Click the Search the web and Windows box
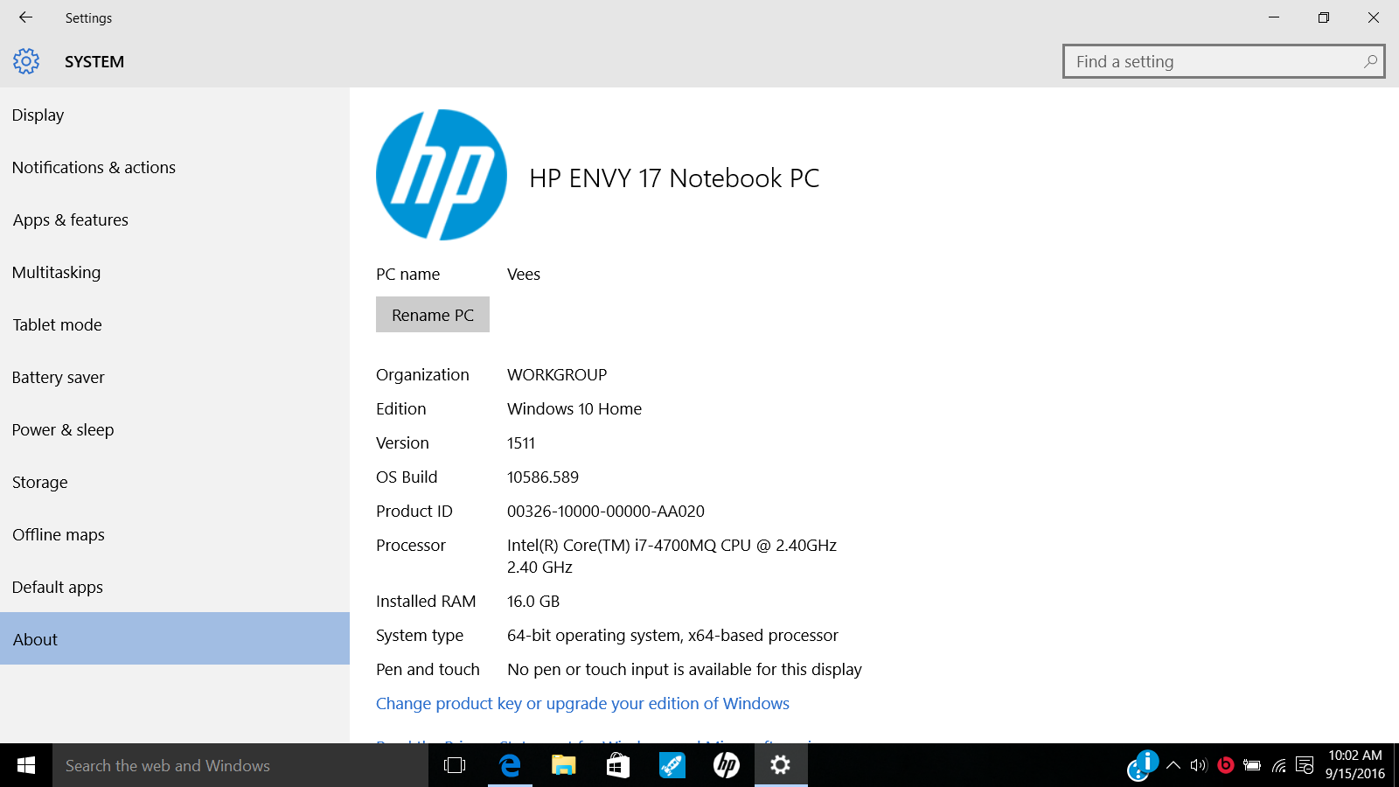This screenshot has height=787, width=1399. point(240,765)
